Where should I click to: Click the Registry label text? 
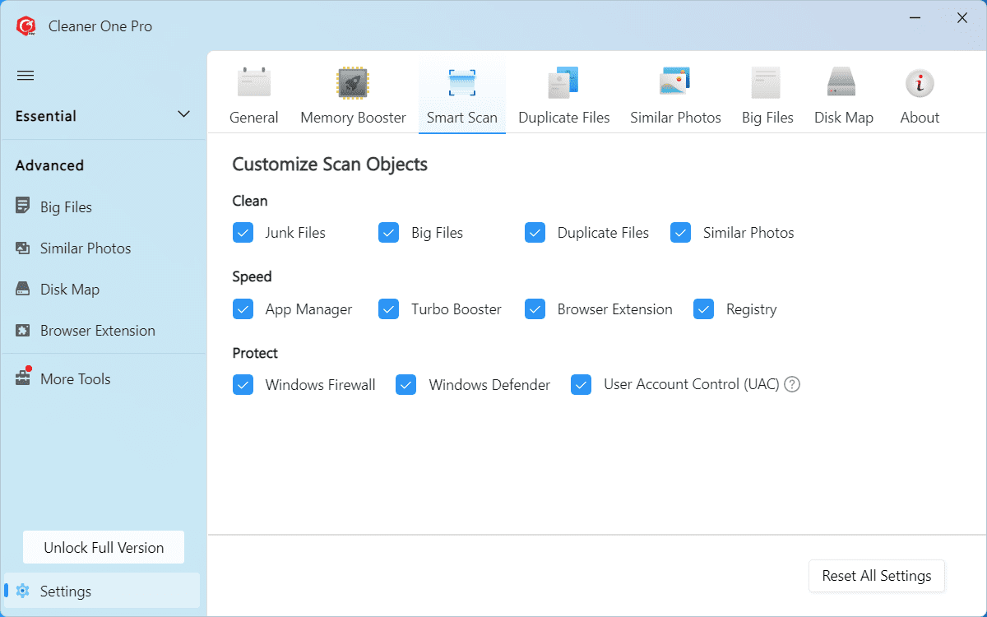752,310
